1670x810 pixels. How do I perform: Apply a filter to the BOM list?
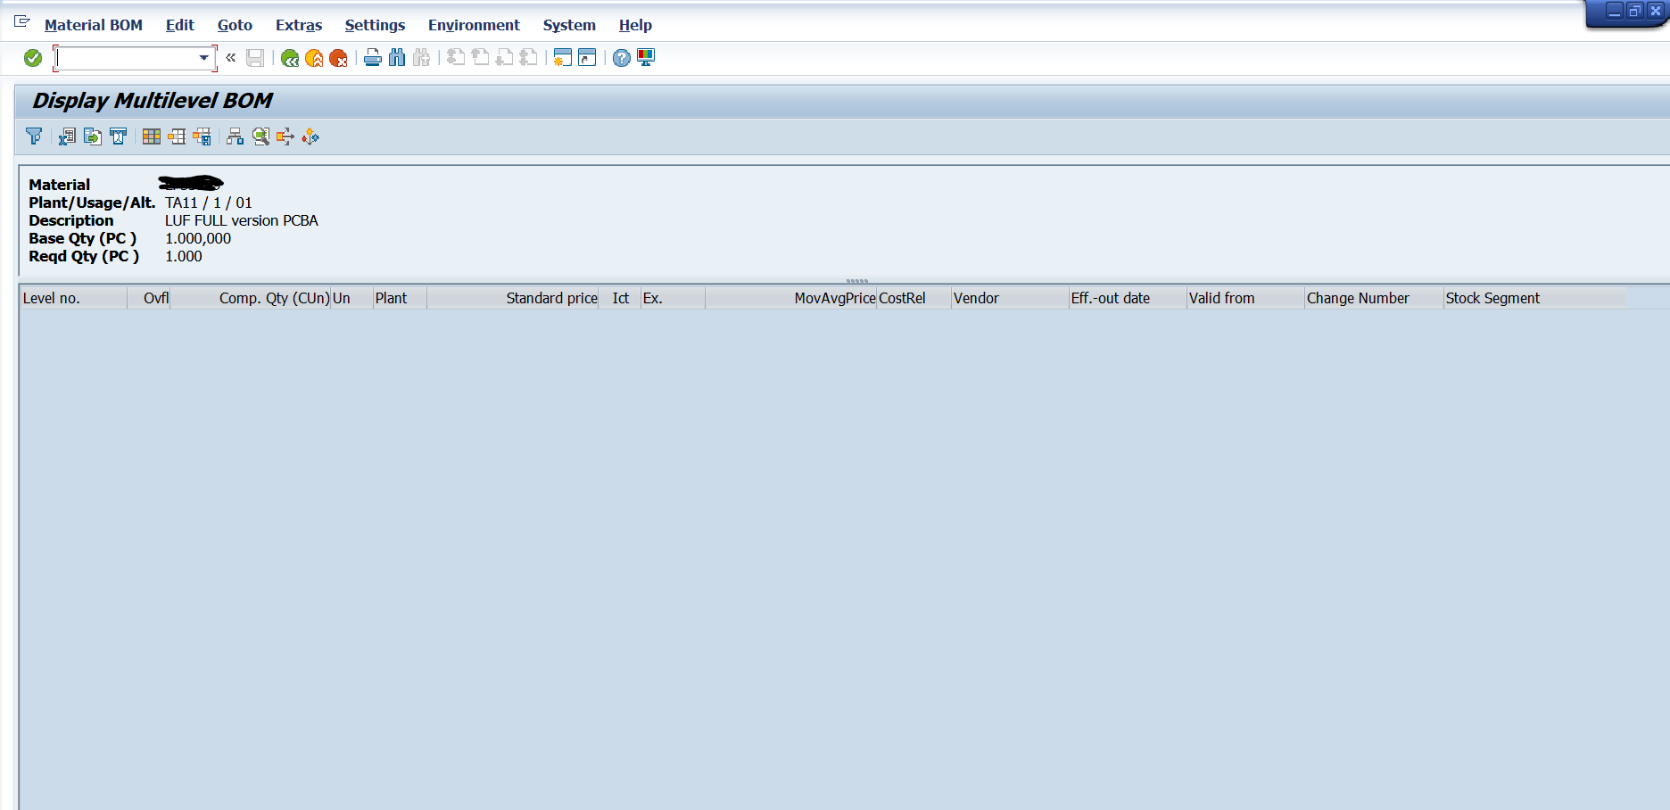pos(35,136)
